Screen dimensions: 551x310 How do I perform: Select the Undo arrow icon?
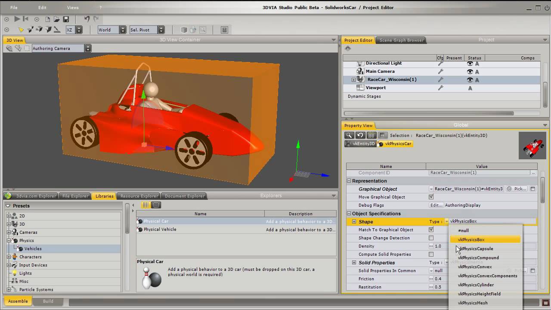click(x=87, y=19)
